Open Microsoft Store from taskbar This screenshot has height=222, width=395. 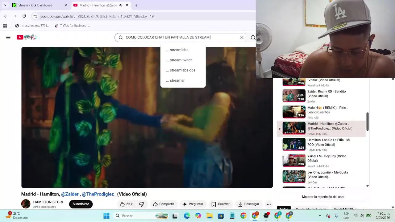point(221,216)
